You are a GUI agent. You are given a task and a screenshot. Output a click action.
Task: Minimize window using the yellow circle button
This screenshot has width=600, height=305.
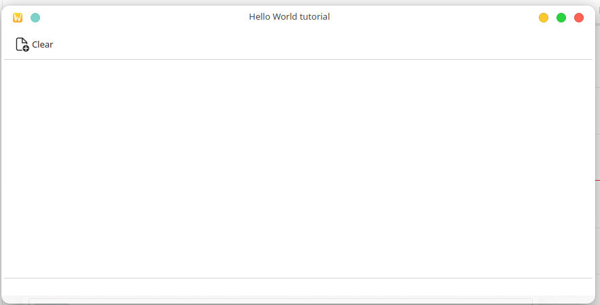(x=544, y=18)
